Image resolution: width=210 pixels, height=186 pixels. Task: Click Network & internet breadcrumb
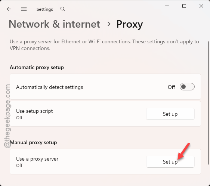click(x=55, y=24)
